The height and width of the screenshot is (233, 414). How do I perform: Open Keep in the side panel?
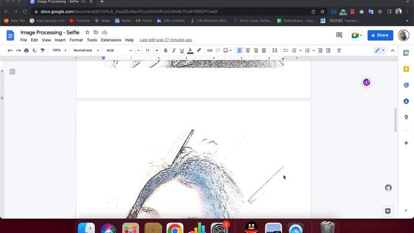[x=406, y=69]
